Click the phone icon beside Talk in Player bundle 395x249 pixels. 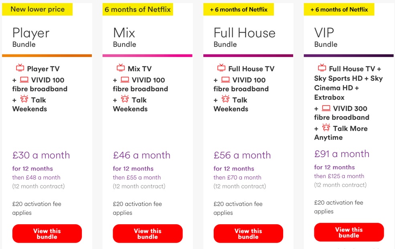(24, 99)
